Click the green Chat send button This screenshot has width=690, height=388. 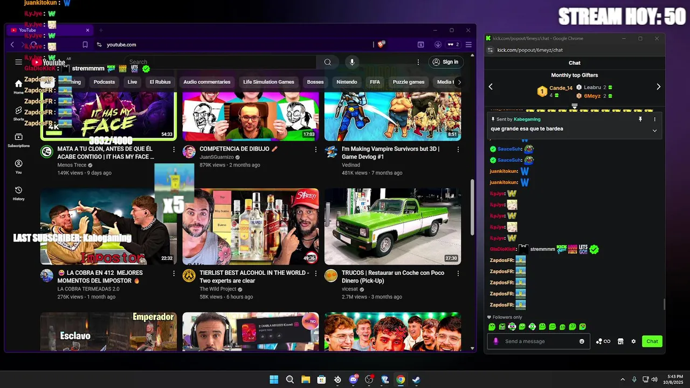652,341
